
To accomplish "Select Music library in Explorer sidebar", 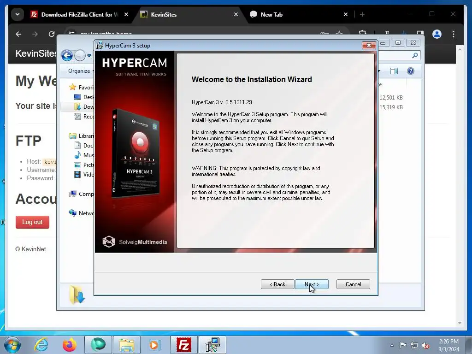I will [84, 155].
